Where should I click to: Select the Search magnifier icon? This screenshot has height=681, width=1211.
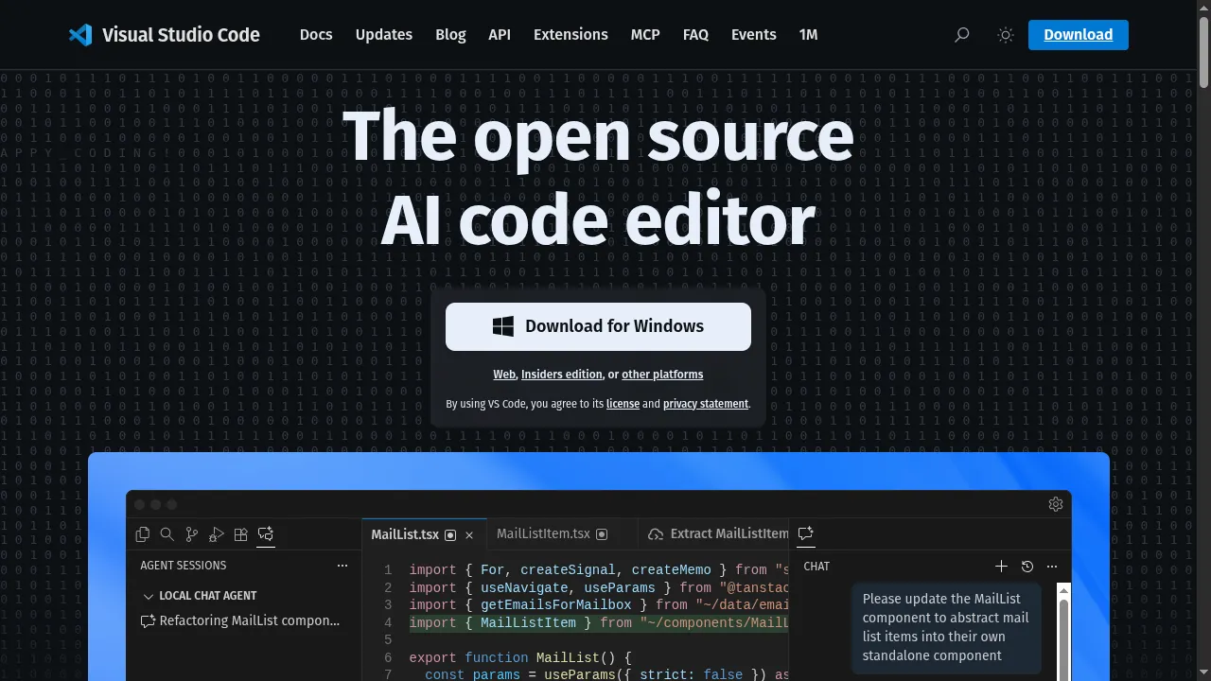[167, 534]
